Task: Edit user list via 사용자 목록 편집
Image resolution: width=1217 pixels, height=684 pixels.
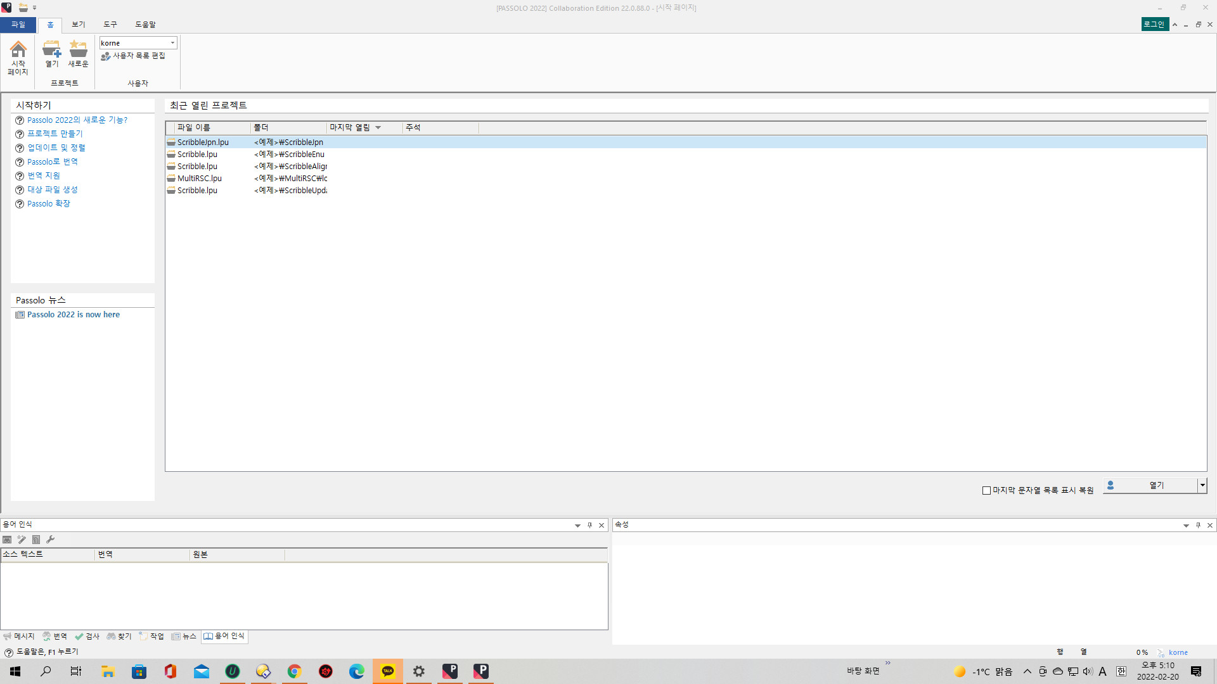Action: click(x=133, y=56)
